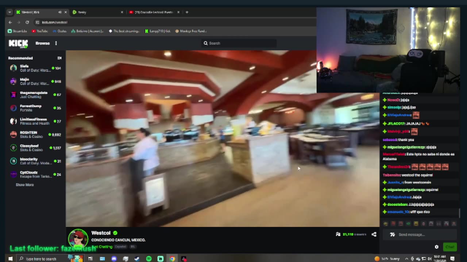Switch to the second browser tab
Viewport: 467px width, 262px height.
click(97, 12)
